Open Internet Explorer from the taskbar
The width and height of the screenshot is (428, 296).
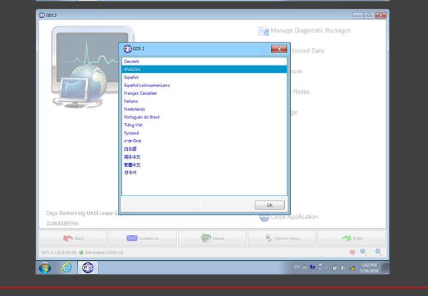click(x=67, y=267)
